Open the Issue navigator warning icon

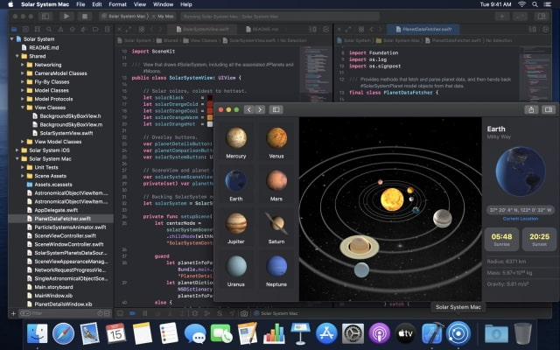(x=60, y=29)
